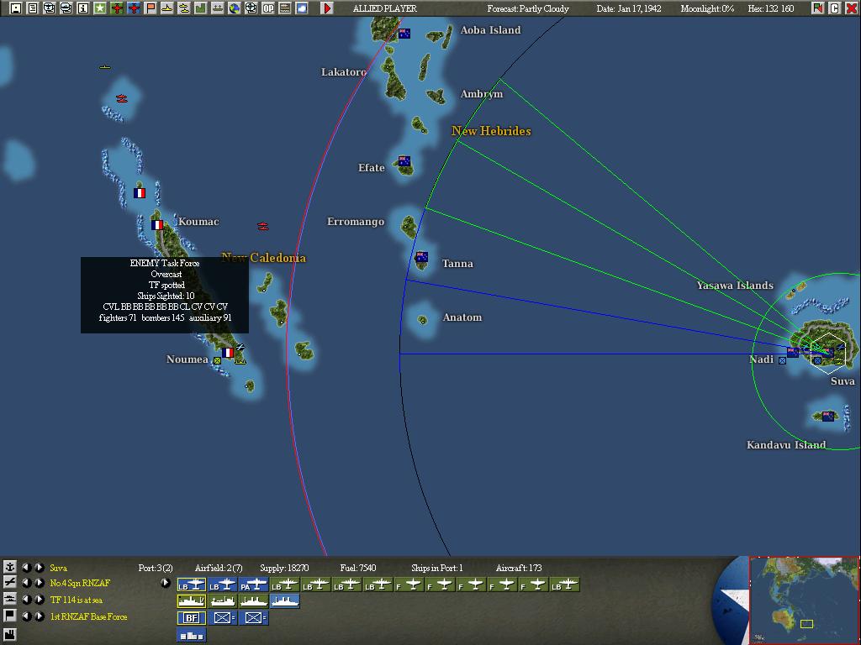Click the flag icon beside 1st RNZAF Base Force
This screenshot has width=861, height=645.
(9, 616)
